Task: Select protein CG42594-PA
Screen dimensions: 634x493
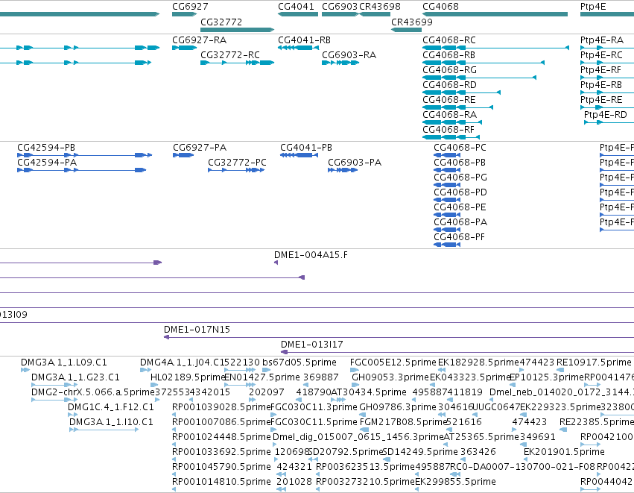Action: 47,163
